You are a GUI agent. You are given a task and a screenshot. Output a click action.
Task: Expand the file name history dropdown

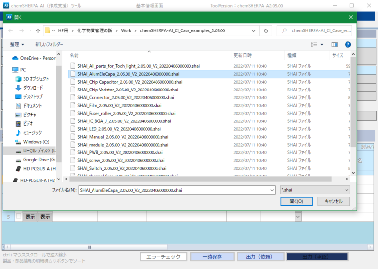point(272,190)
